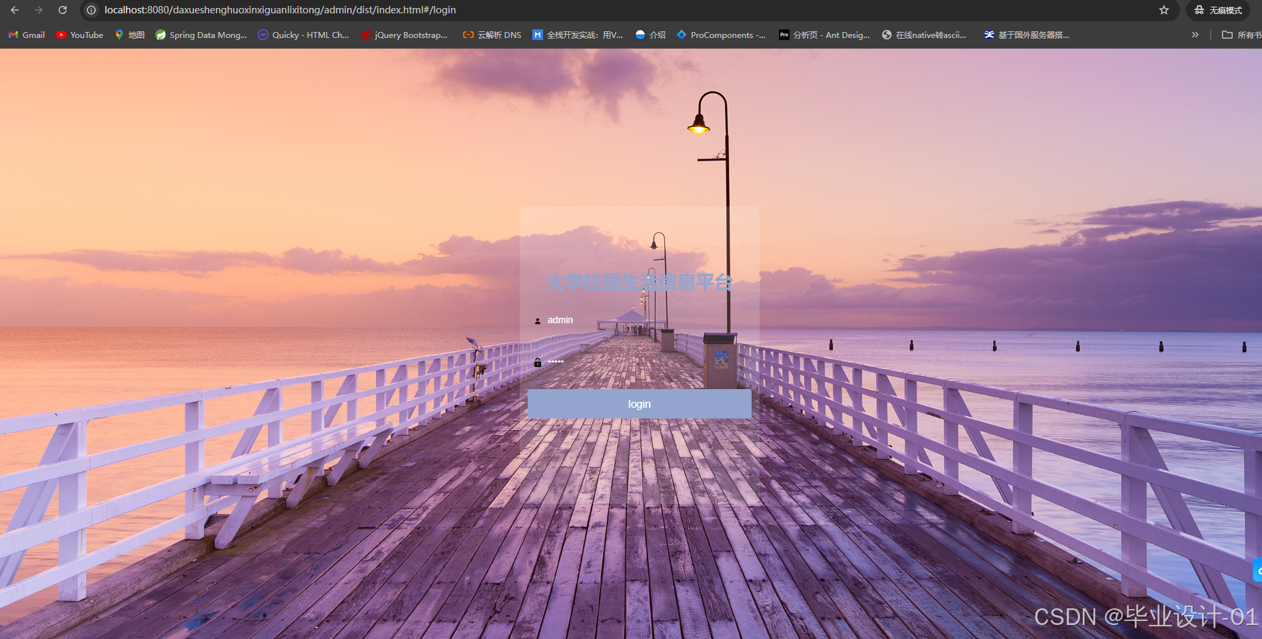Open the 介绍 bookmark
1262x639 pixels.
click(650, 35)
